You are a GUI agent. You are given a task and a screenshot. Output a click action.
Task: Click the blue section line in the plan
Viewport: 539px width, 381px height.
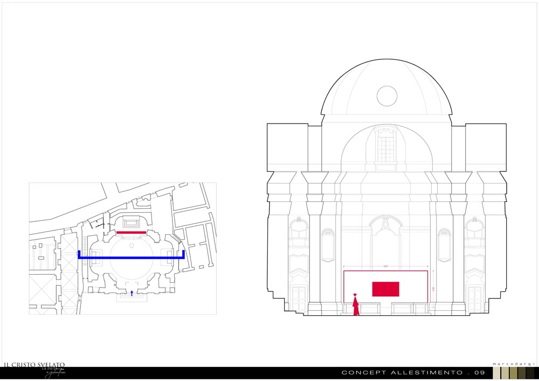click(132, 257)
